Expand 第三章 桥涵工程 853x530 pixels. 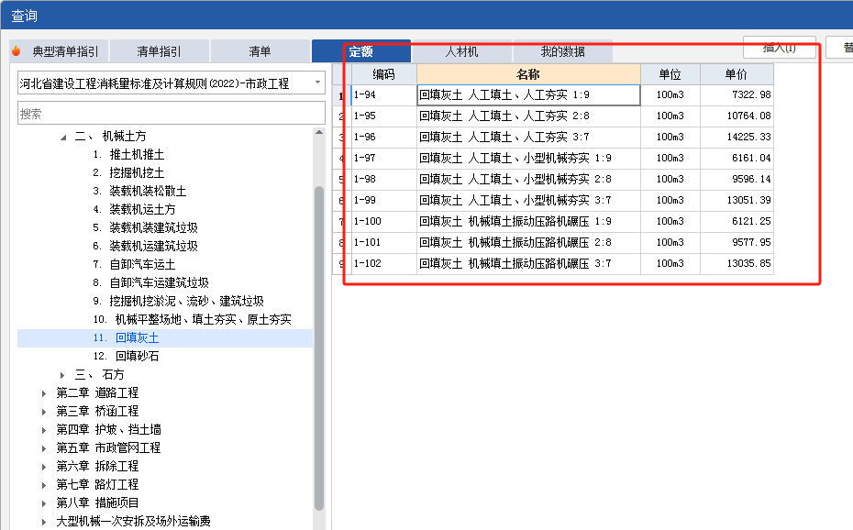point(44,412)
